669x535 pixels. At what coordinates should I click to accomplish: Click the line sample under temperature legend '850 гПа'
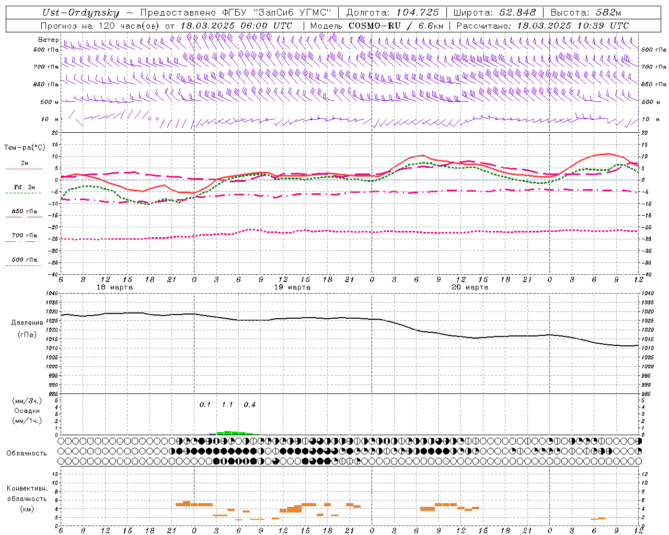pos(24,217)
